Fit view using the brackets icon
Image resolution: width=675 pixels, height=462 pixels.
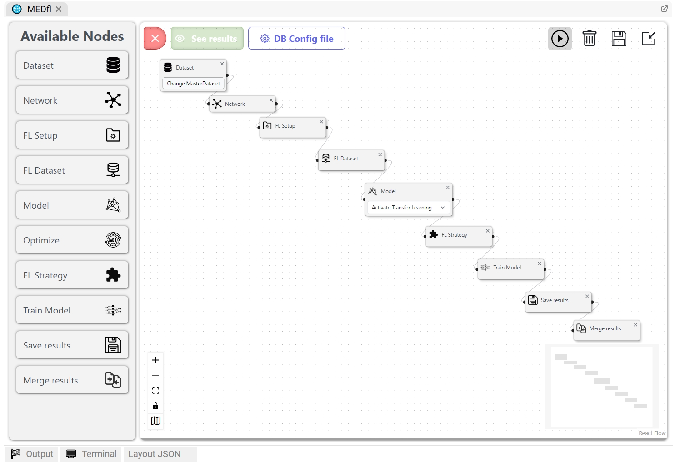click(x=155, y=391)
